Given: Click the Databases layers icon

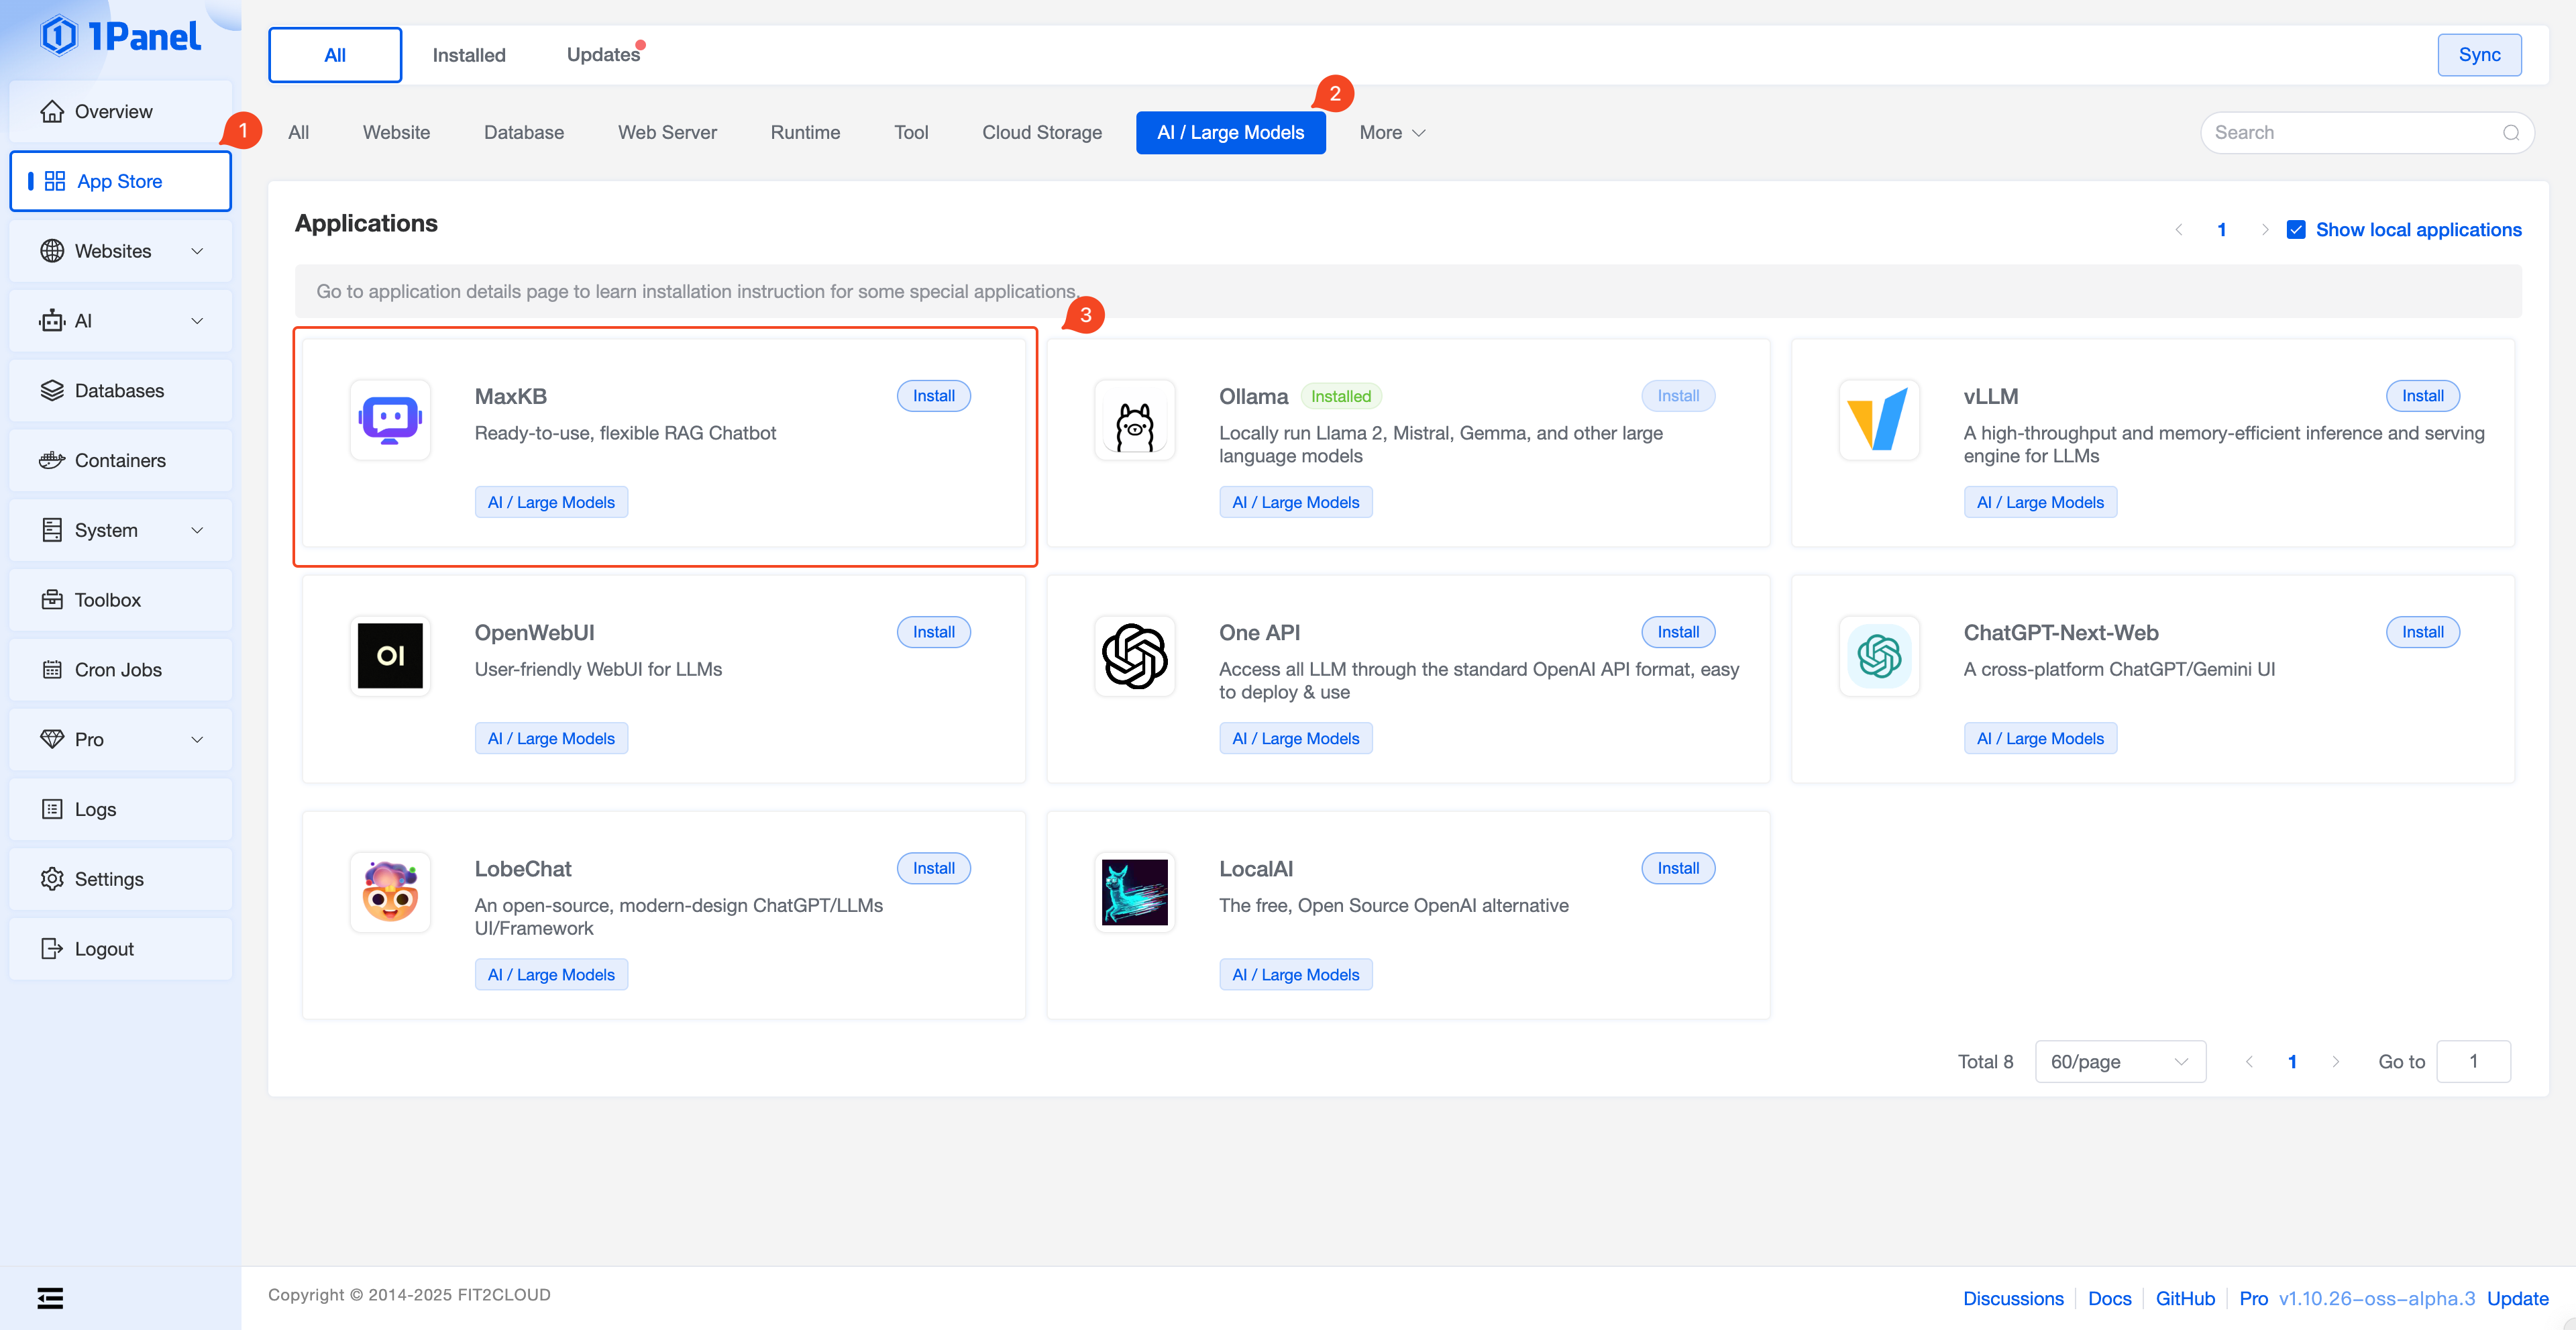Looking at the screenshot, I should [52, 391].
